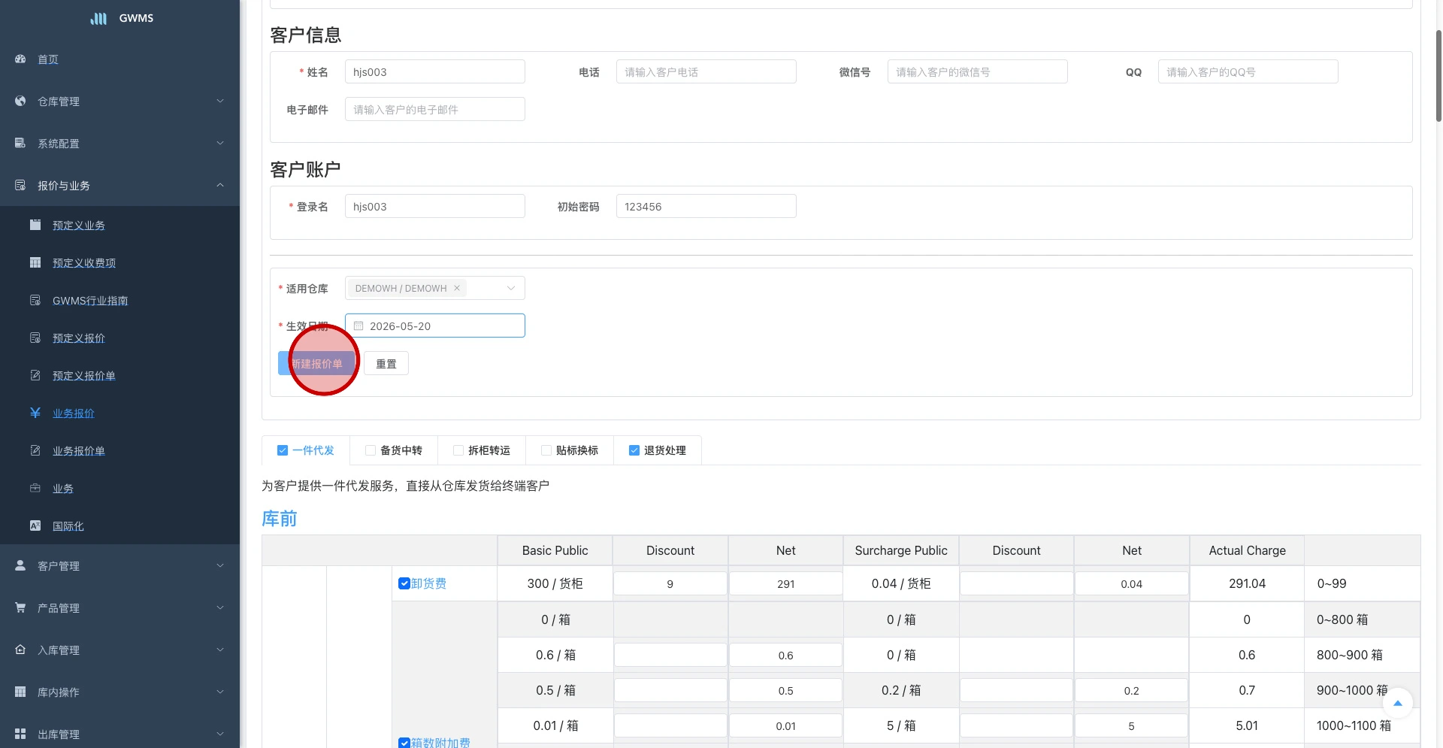Click the calendar icon in 生效日期 field

coord(358,326)
